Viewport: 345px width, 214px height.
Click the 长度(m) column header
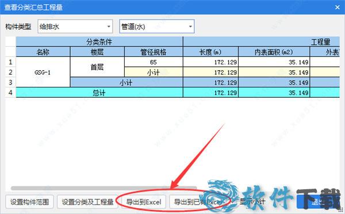(210, 52)
